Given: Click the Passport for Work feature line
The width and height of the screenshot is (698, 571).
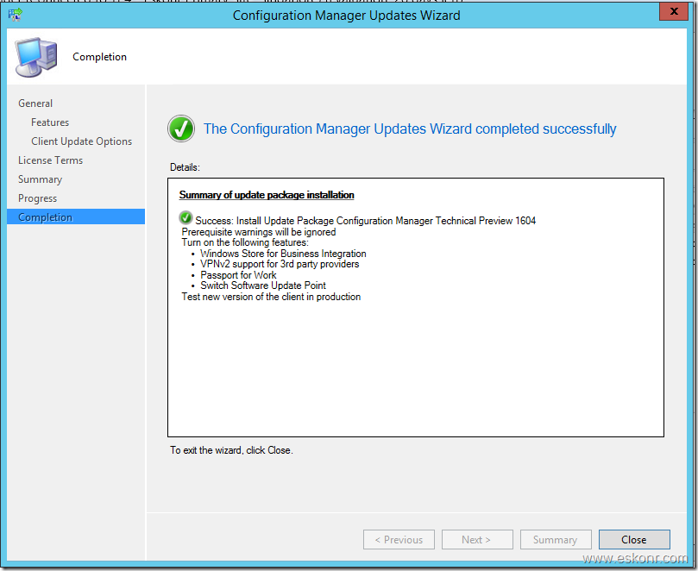Looking at the screenshot, I should (x=239, y=275).
